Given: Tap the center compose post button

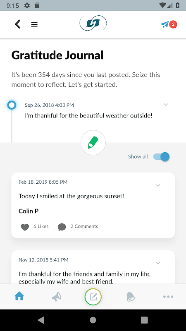Looking at the screenshot, I should coord(93,297).
